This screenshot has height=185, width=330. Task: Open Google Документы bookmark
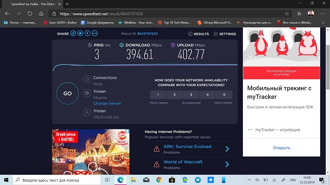click(97, 23)
